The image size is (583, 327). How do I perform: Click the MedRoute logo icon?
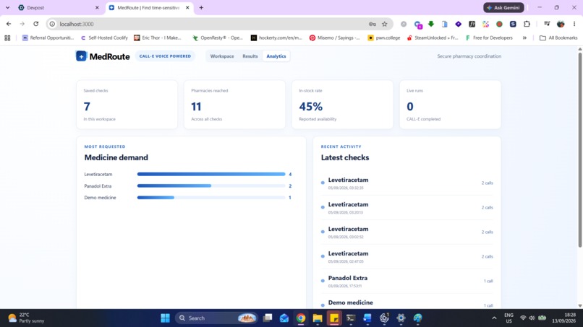(x=81, y=56)
